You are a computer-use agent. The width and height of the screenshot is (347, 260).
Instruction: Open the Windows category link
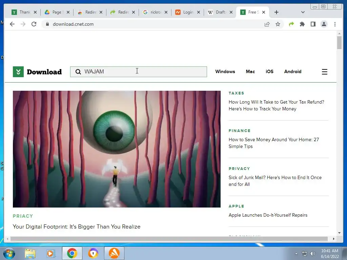[x=225, y=71]
